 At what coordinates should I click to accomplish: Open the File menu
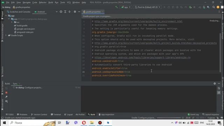[8, 2]
